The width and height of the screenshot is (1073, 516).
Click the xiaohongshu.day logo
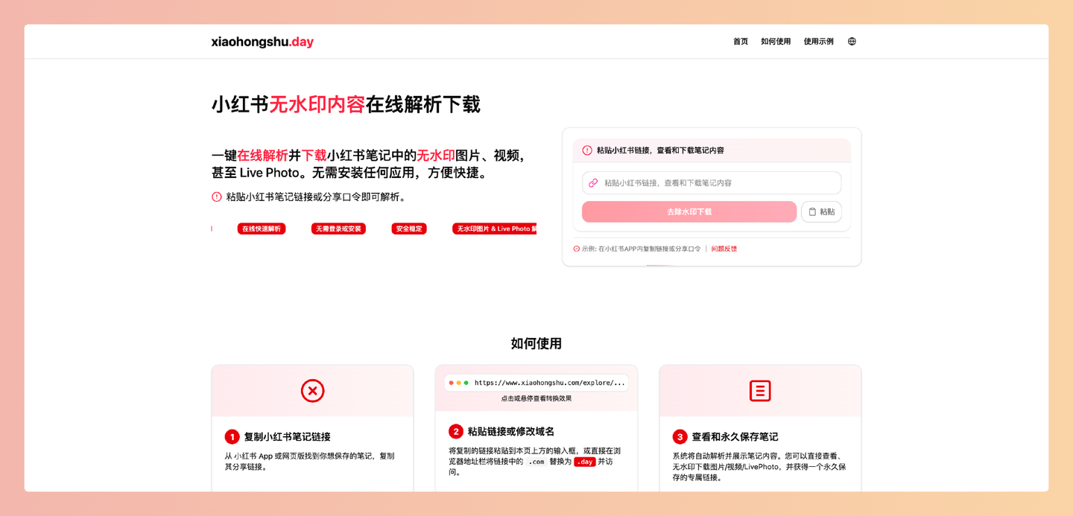pyautogui.click(x=262, y=42)
